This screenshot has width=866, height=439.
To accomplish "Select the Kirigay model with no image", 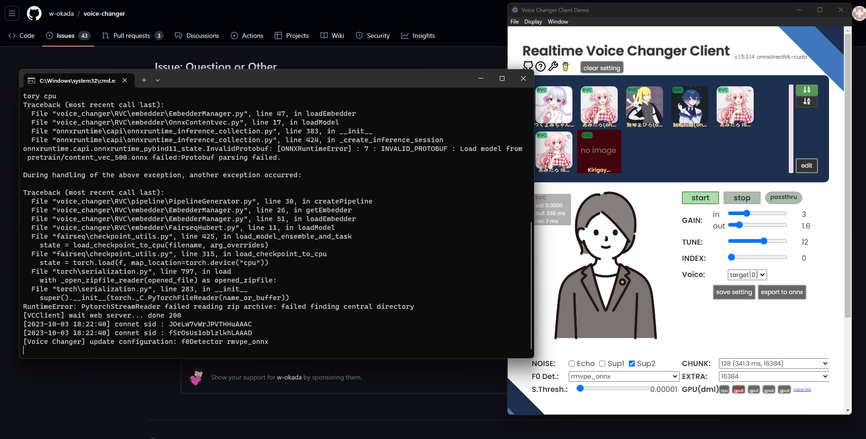I will [x=599, y=151].
